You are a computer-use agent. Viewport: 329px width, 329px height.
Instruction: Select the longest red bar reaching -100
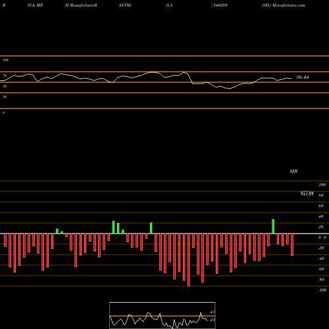[x=189, y=260]
